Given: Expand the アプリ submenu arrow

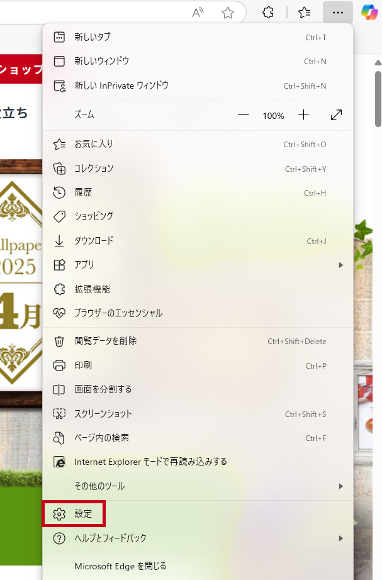Looking at the screenshot, I should click(x=341, y=265).
